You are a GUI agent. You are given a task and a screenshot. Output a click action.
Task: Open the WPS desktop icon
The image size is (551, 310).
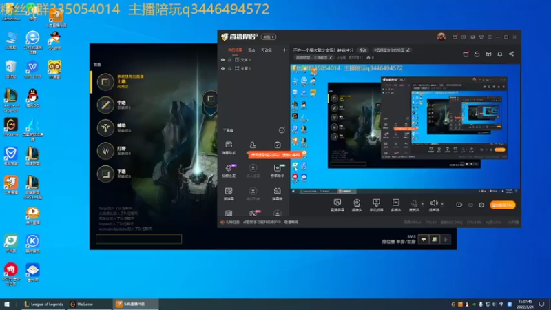click(x=32, y=69)
